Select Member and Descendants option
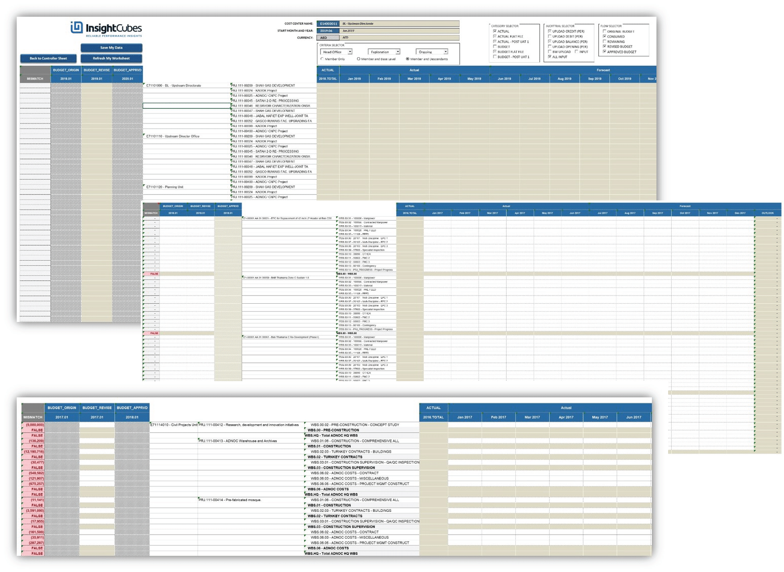The image size is (784, 572). click(x=408, y=59)
